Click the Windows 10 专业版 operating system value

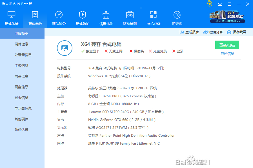click(x=119, y=76)
